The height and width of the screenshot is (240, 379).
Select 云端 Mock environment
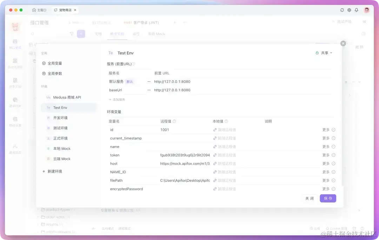(69, 159)
